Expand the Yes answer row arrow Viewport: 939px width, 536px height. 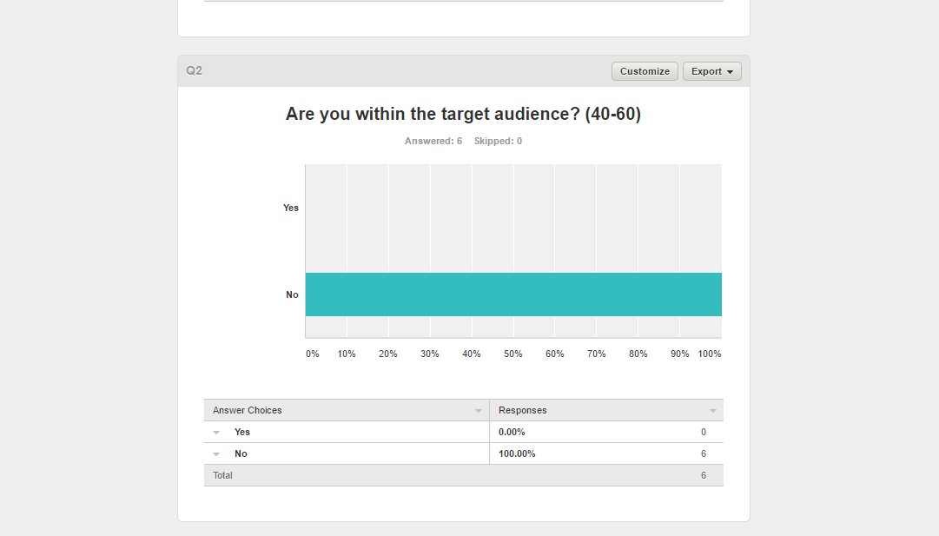[217, 433]
